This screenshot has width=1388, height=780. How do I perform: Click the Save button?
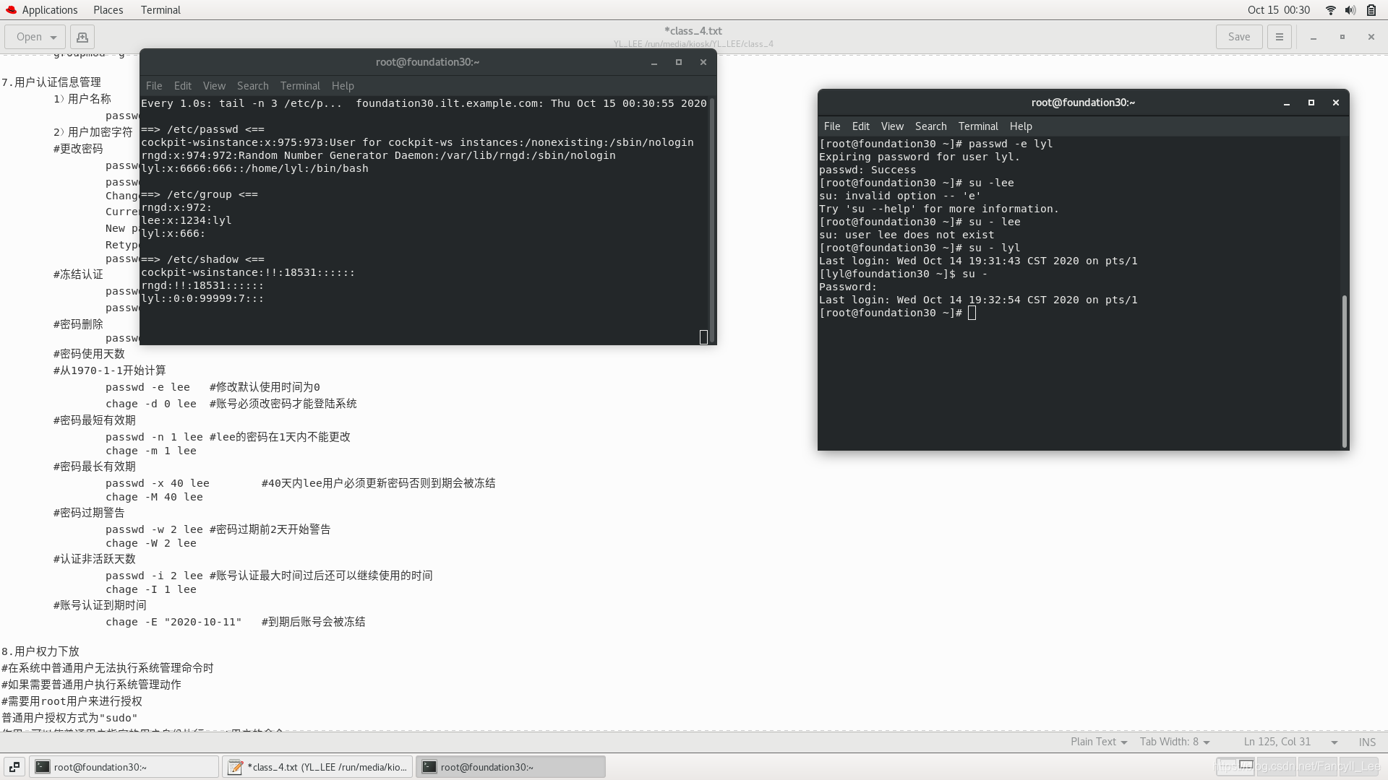point(1238,37)
